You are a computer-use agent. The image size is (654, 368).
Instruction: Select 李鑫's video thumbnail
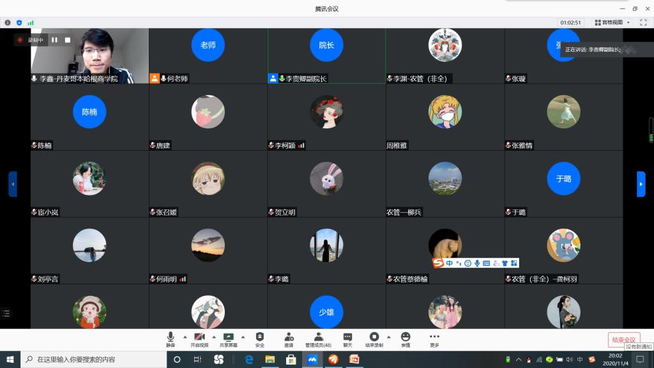click(89, 56)
